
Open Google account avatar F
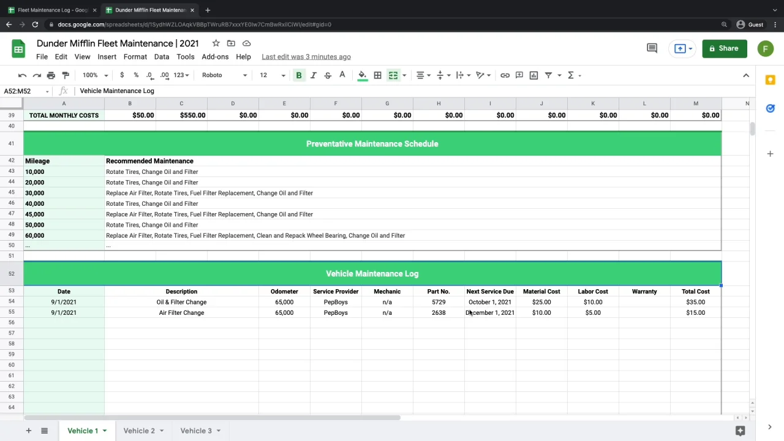766,48
